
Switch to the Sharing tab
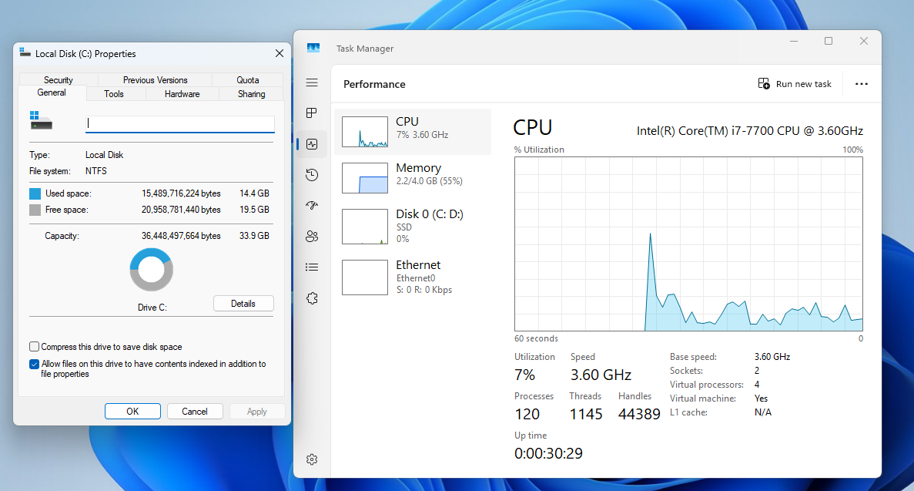pos(251,94)
